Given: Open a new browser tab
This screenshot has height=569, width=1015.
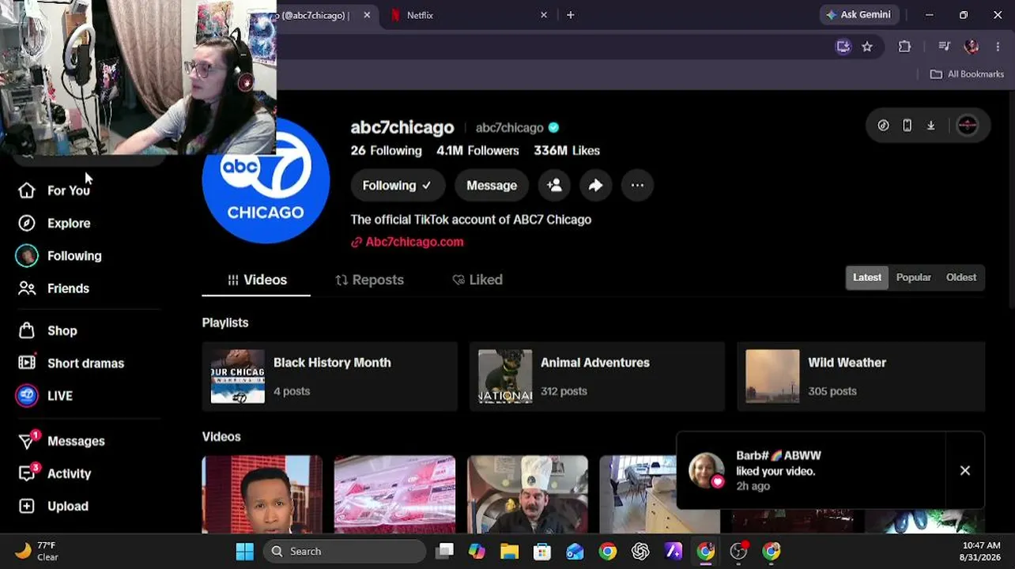Looking at the screenshot, I should [570, 15].
